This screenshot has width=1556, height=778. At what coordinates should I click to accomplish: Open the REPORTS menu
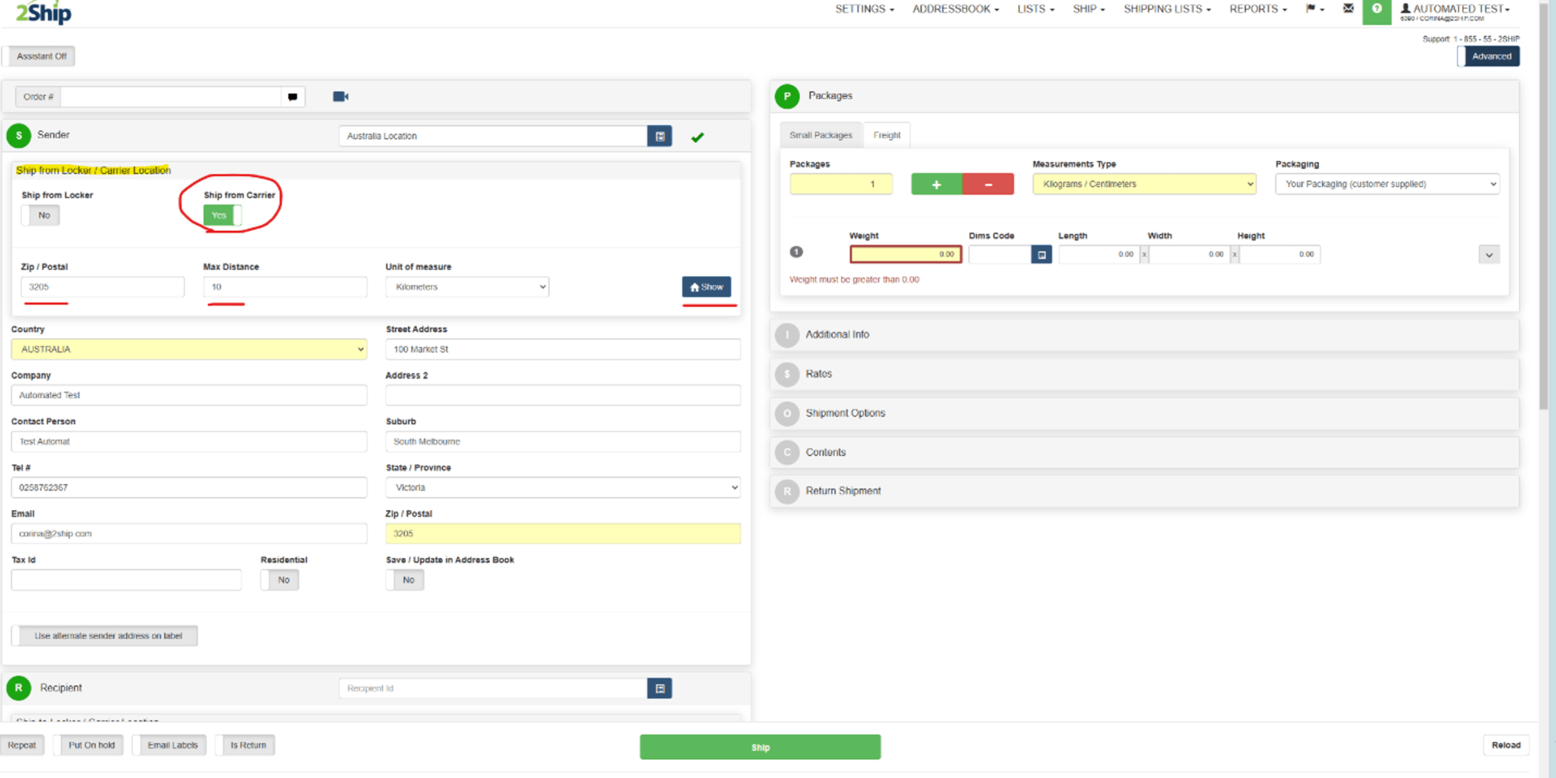point(1257,9)
